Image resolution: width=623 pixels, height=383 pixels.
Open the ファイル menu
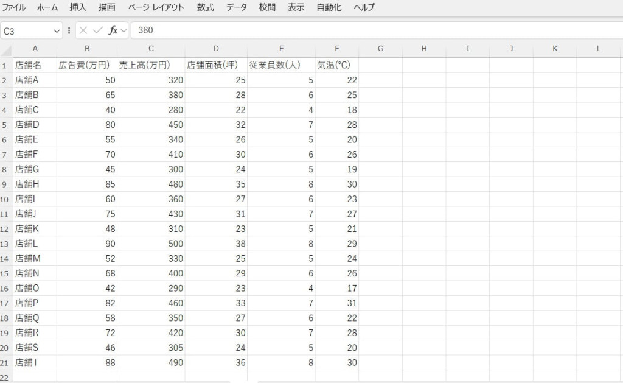coord(14,8)
